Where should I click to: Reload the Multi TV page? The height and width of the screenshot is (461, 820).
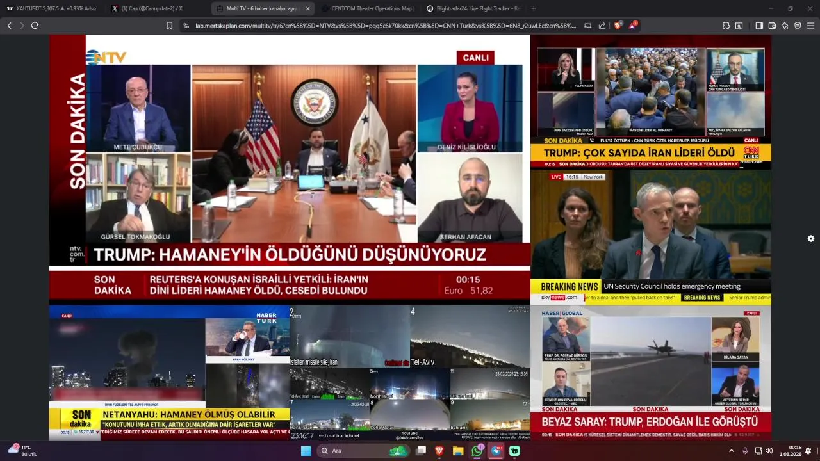(35, 26)
